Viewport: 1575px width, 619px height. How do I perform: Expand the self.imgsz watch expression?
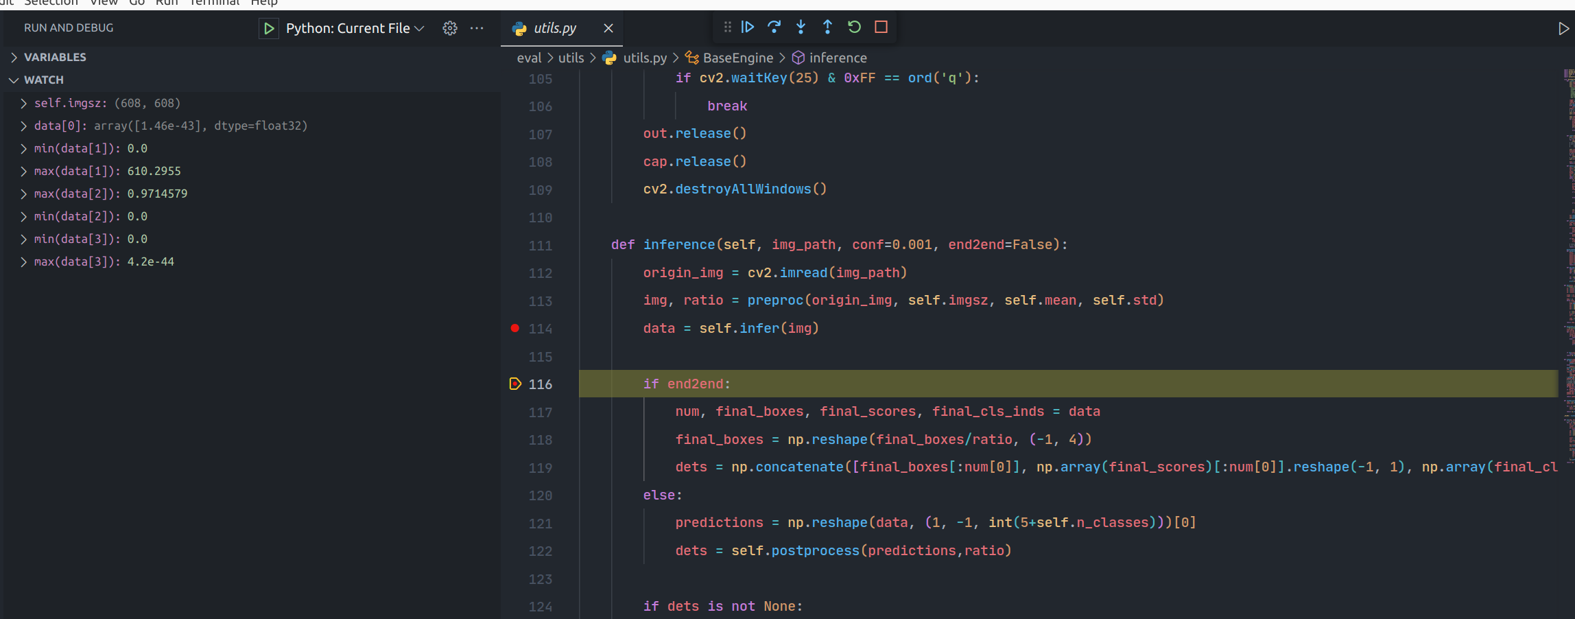(24, 102)
